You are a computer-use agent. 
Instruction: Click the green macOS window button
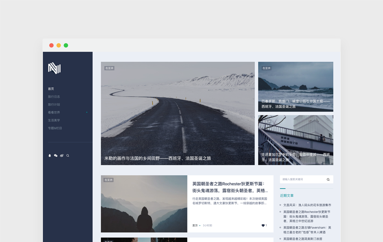66,45
